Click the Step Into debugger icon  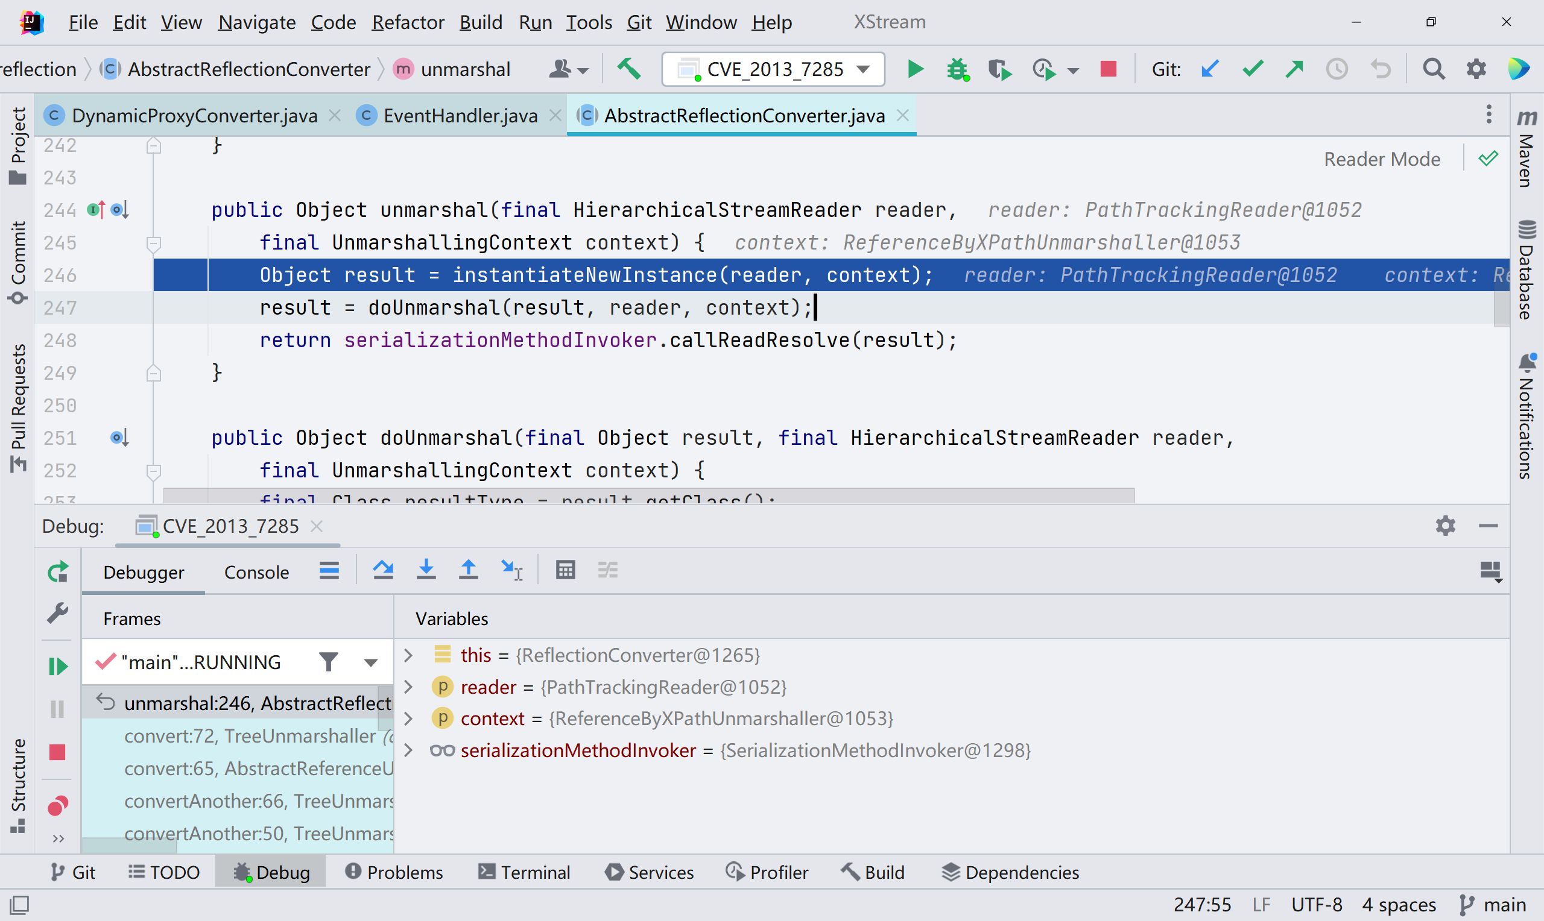click(x=426, y=570)
